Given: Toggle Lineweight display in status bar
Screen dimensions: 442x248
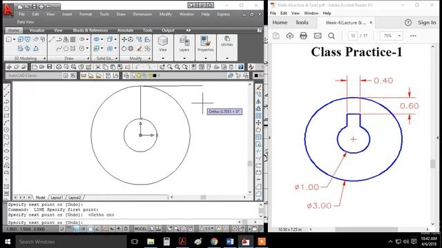Looking at the screenshot, I should point(119,229).
